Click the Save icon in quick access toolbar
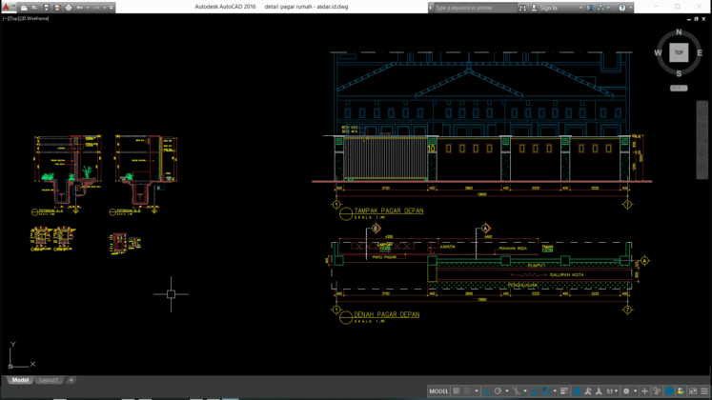Screen dimensions: 712x400 [47, 8]
